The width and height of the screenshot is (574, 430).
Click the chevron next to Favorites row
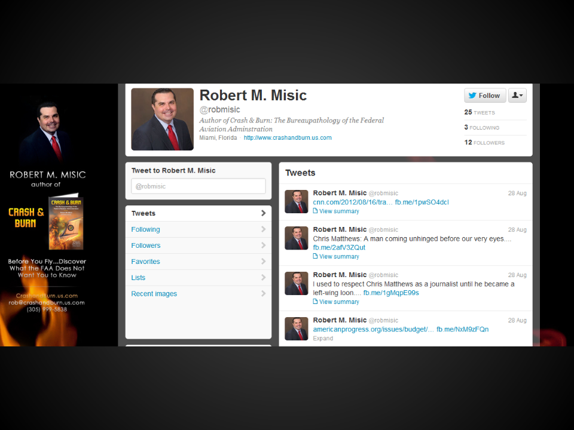(x=263, y=262)
